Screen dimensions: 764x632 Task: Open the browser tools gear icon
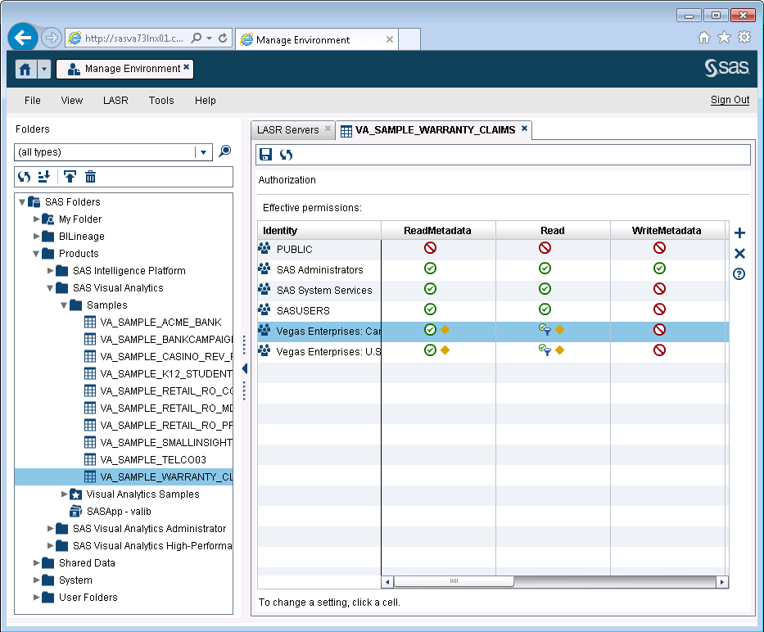744,37
